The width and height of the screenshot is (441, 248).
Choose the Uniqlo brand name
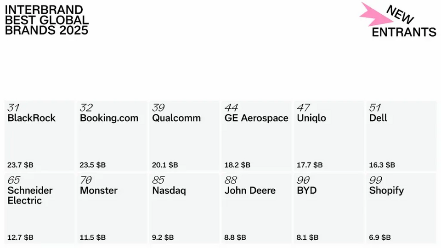[311, 118]
